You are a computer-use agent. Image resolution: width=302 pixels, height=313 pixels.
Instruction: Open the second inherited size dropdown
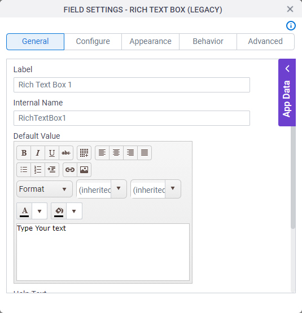(x=173, y=188)
